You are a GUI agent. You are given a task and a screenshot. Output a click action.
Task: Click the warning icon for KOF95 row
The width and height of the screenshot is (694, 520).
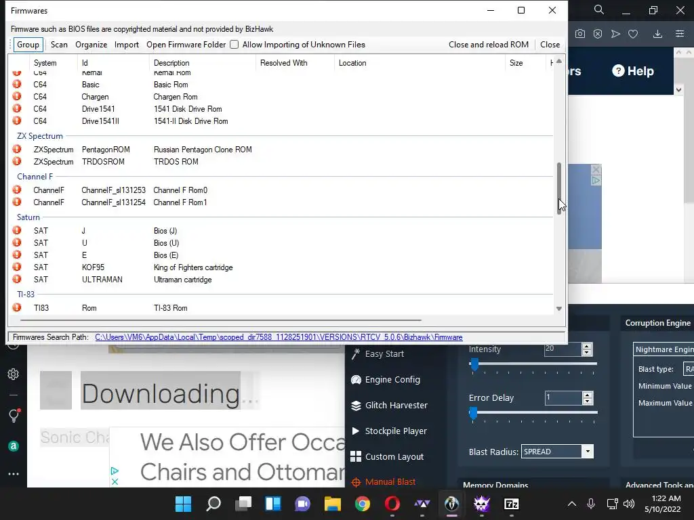(17, 267)
